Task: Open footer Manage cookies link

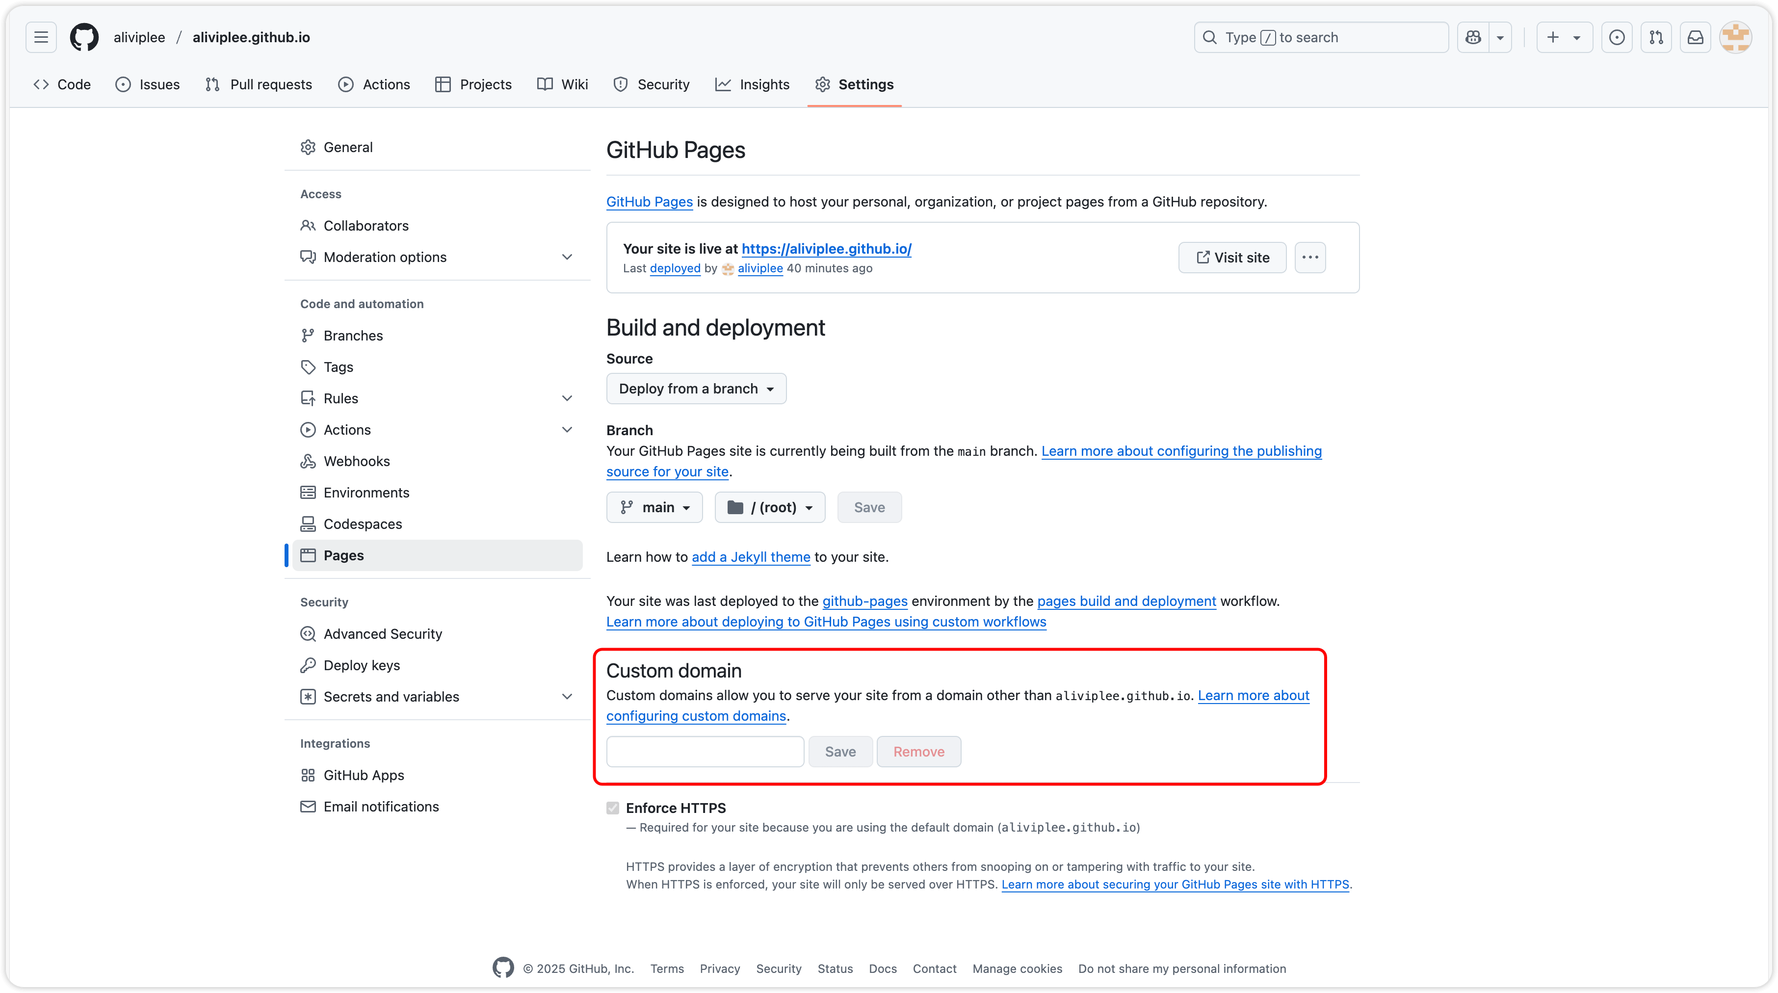Action: (x=1017, y=968)
